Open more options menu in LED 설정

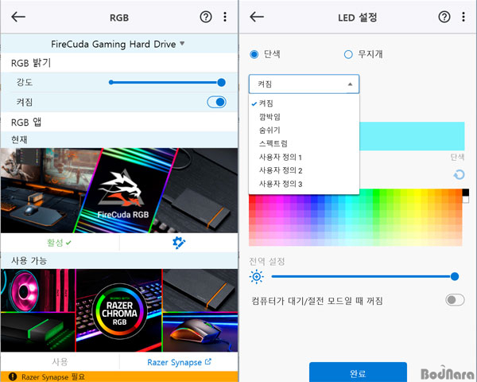coord(463,17)
